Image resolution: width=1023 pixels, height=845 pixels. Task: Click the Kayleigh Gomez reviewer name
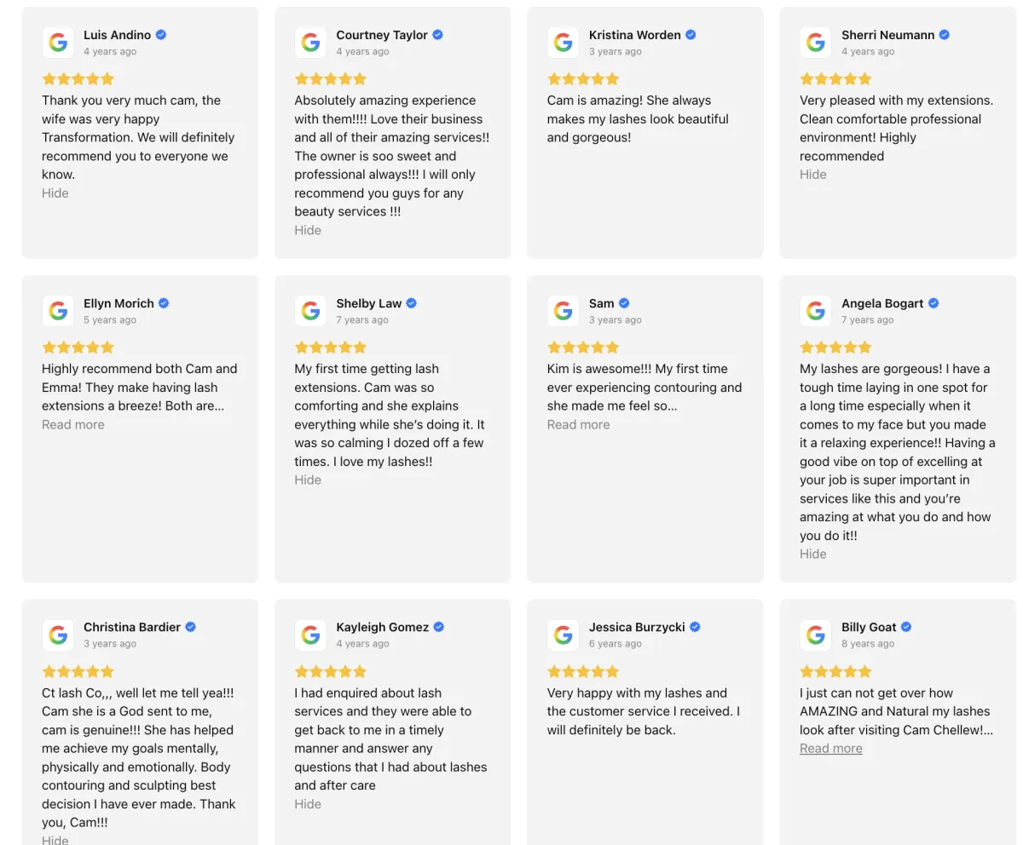click(x=382, y=627)
